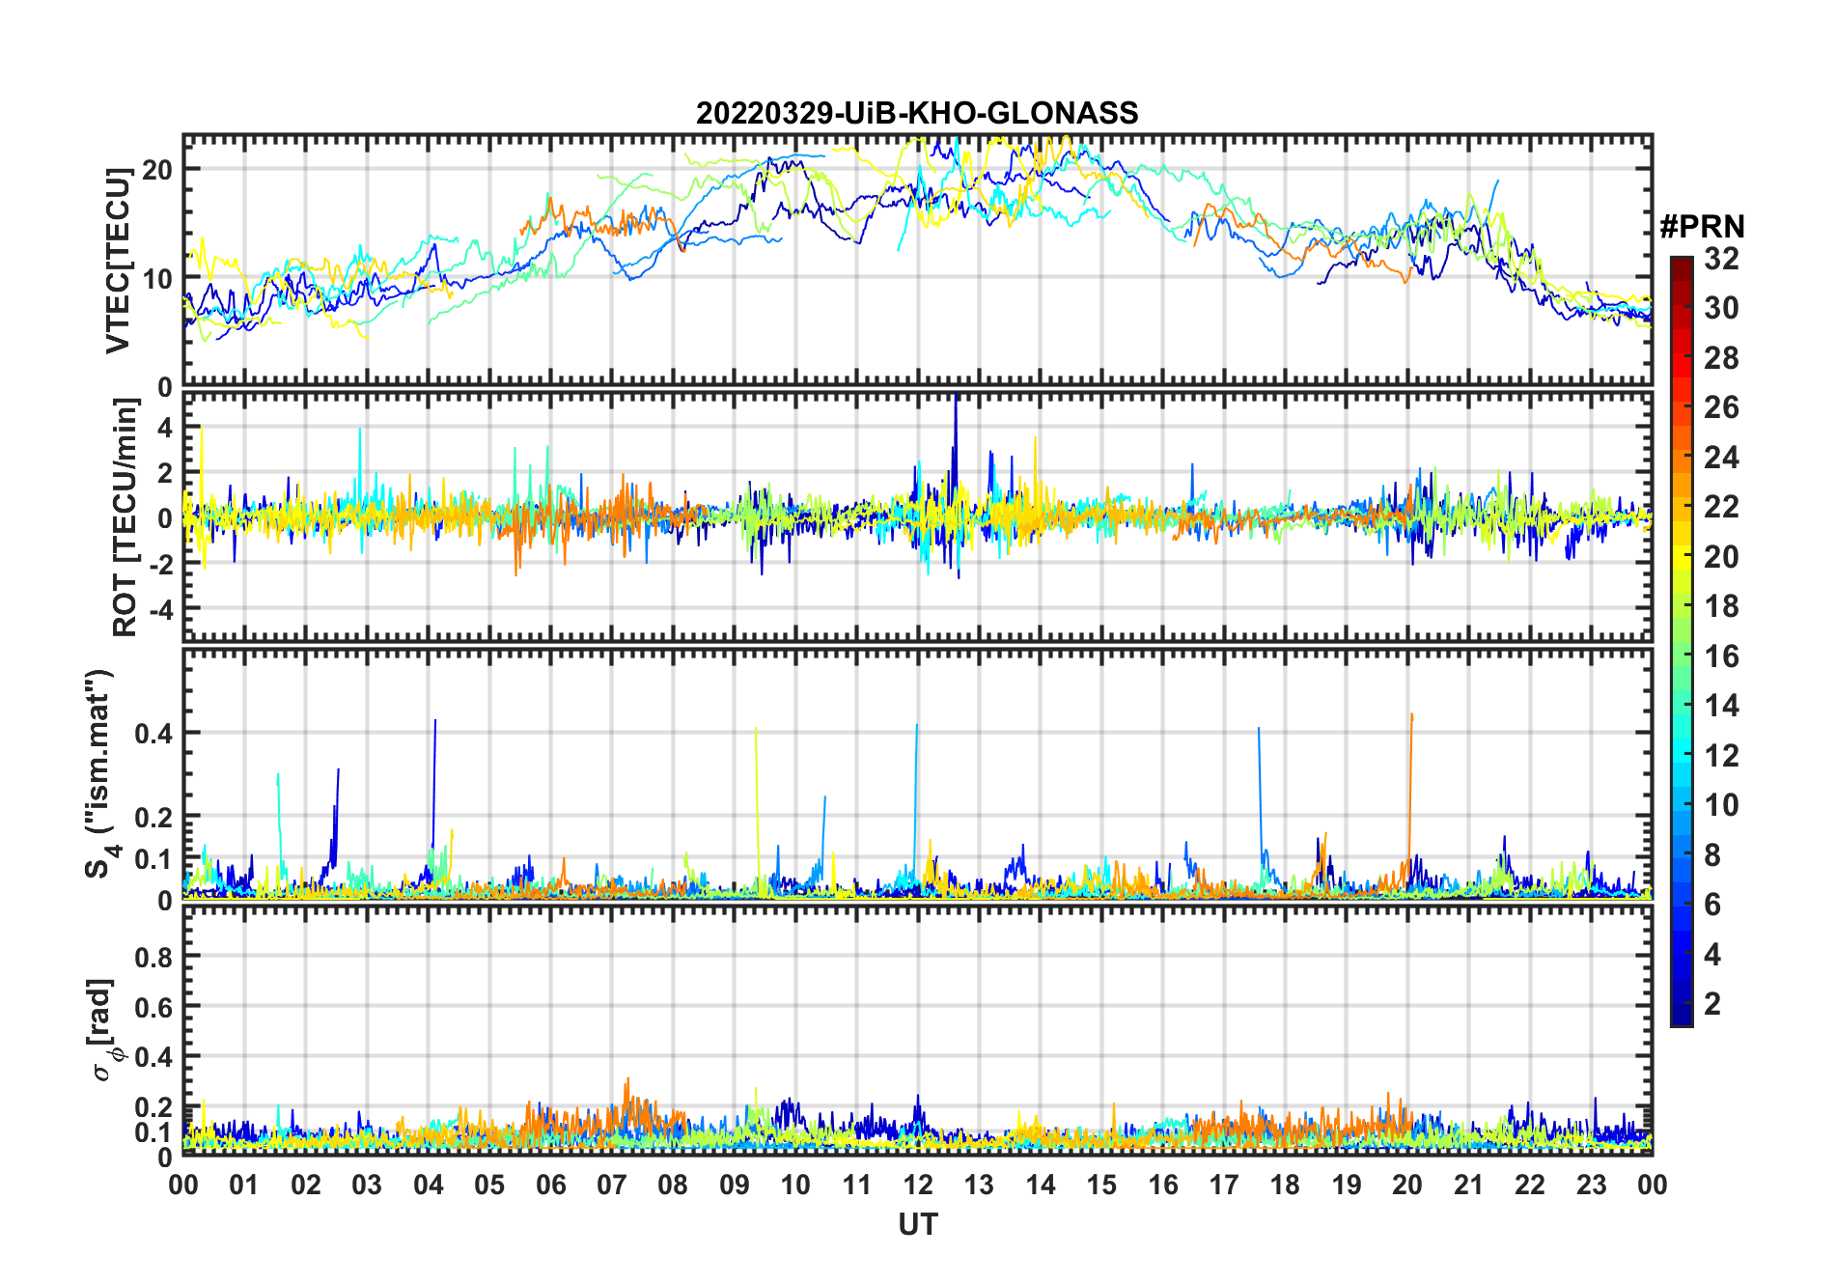Click colorbar tick label 2
This screenshot has height=1284, width=1836.
[x=1712, y=1004]
